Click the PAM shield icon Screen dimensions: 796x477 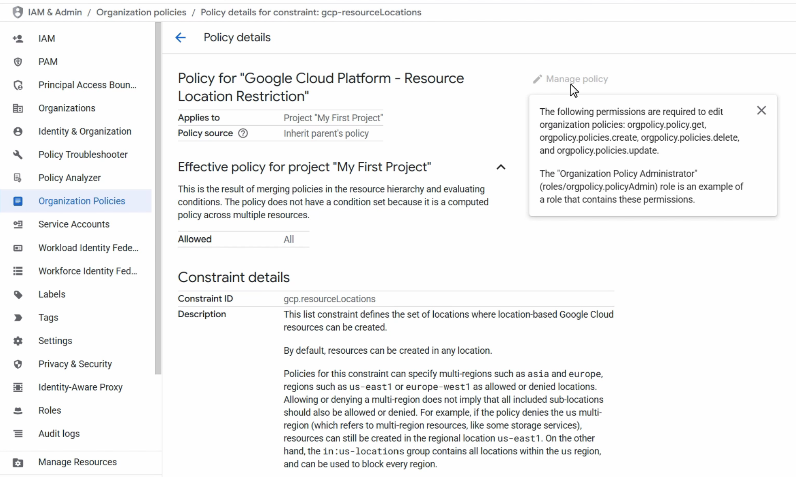click(18, 62)
